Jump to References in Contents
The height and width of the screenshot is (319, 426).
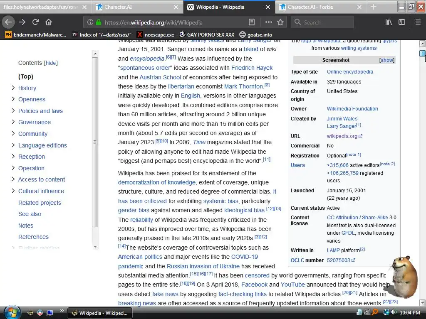pos(33,237)
